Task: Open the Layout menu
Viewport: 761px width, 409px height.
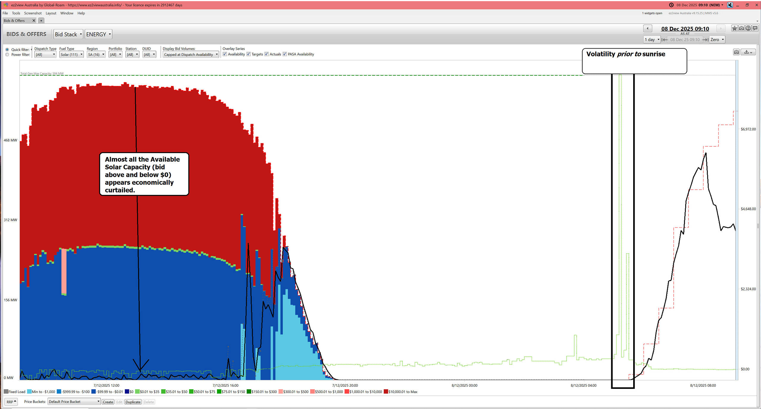Action: (x=51, y=13)
